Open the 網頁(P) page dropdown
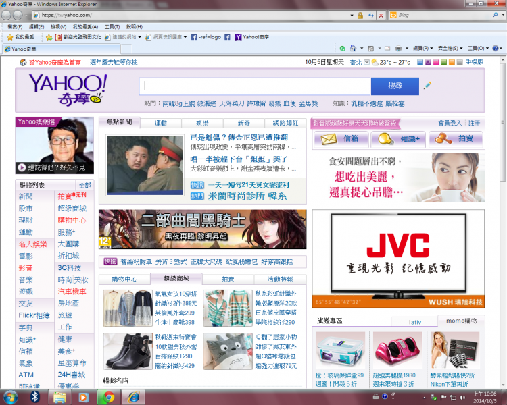The height and width of the screenshot is (405, 507). pos(422,49)
